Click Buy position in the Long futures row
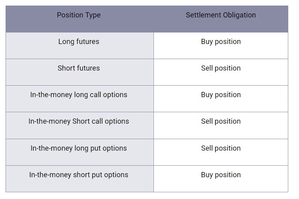This screenshot has height=199, width=299. point(221,42)
